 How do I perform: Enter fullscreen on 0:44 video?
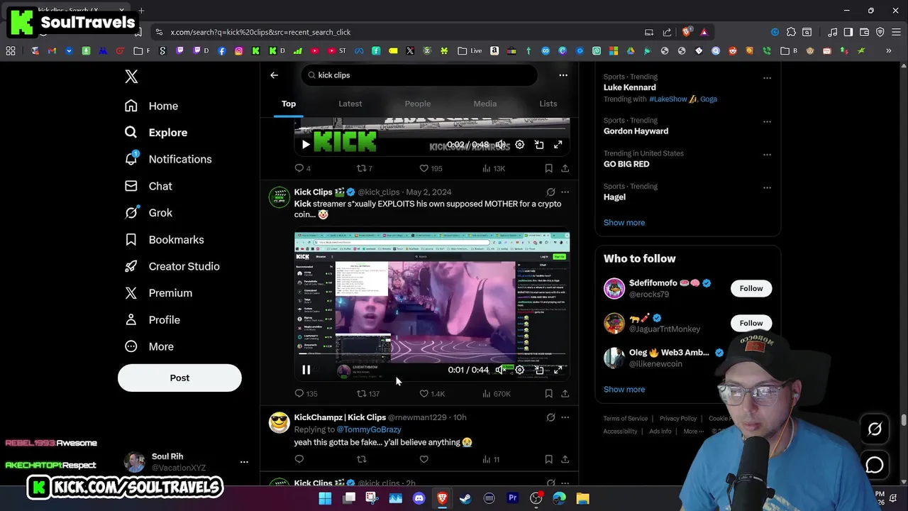click(x=558, y=370)
